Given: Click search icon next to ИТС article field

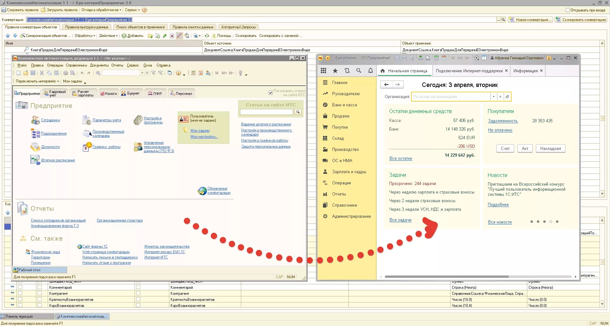Looking at the screenshot, I should point(298,112).
